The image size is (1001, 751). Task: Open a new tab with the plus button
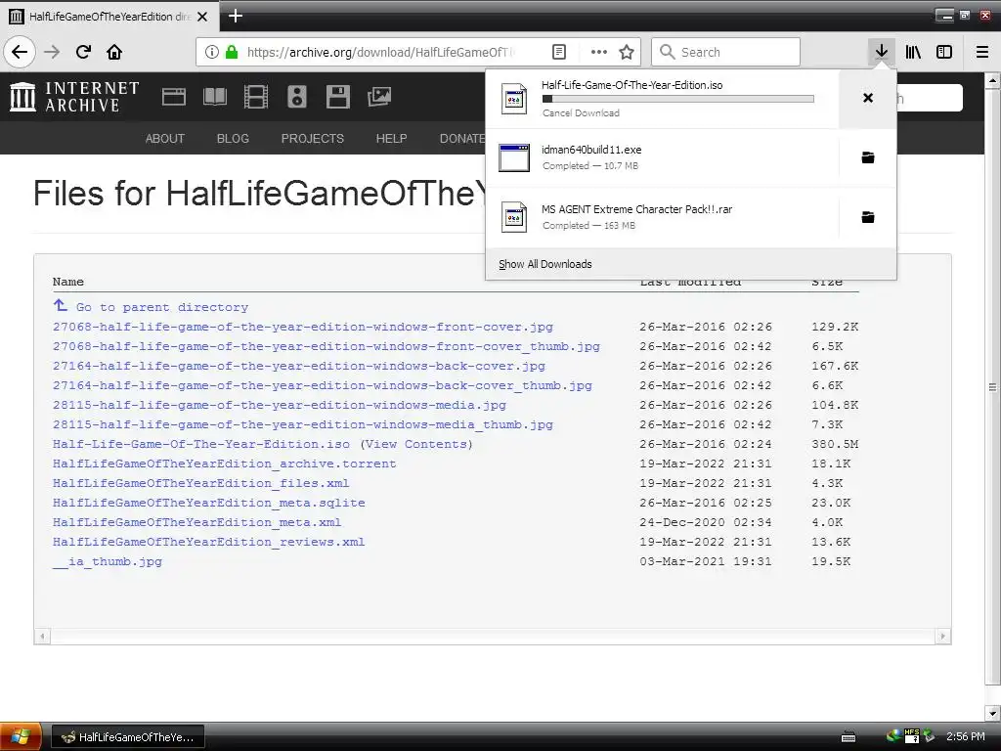pyautogui.click(x=235, y=16)
